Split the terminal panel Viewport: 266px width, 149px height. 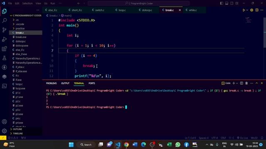click(241, 83)
